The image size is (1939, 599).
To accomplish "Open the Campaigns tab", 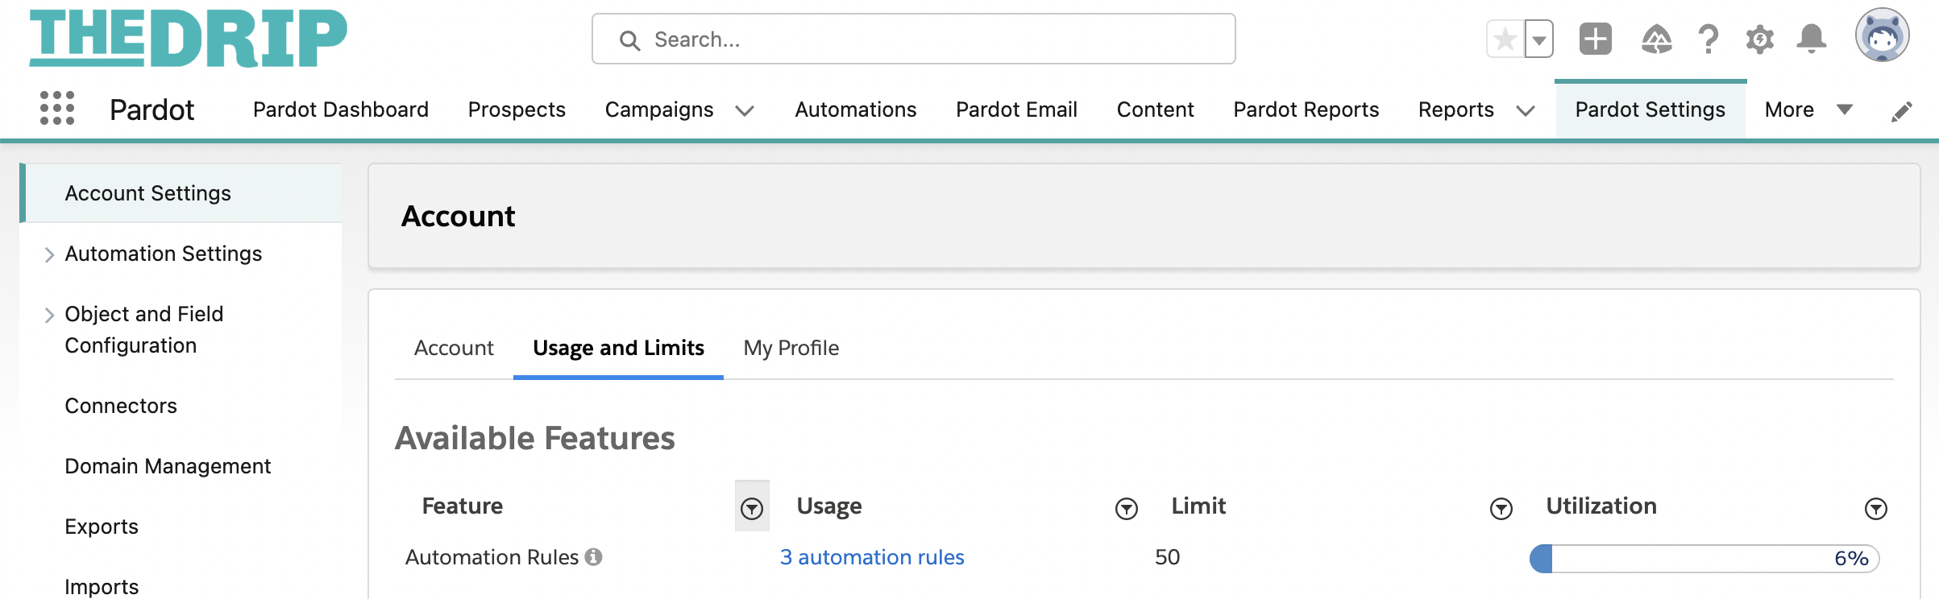I will click(x=659, y=109).
